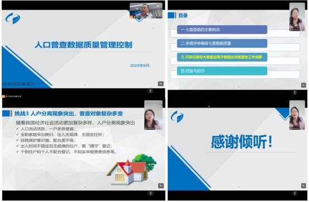Select the woman's webcam thumbnail on the 目录 slide

click(297, 17)
